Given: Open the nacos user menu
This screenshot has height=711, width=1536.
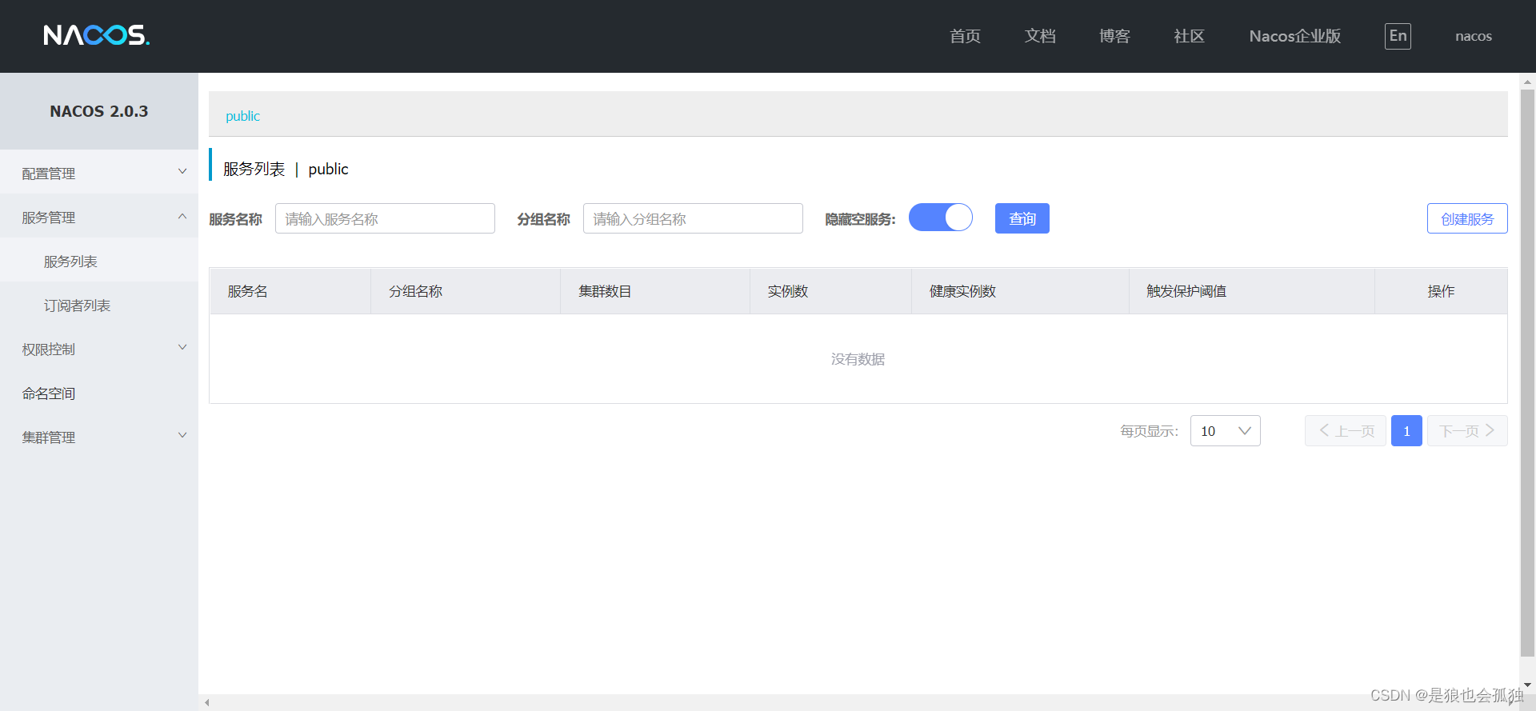Looking at the screenshot, I should pyautogui.click(x=1474, y=36).
